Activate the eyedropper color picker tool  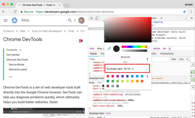coord(109,49)
